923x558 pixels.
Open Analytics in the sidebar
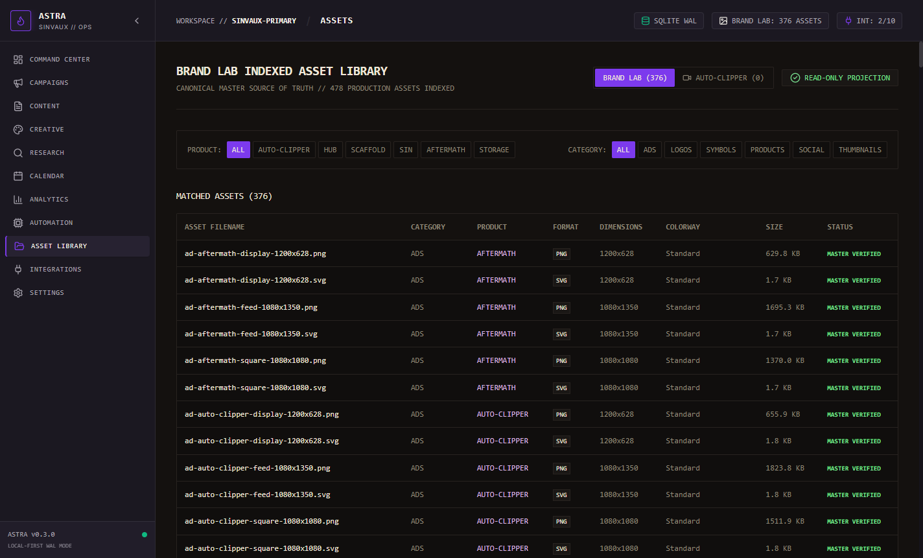(x=77, y=200)
